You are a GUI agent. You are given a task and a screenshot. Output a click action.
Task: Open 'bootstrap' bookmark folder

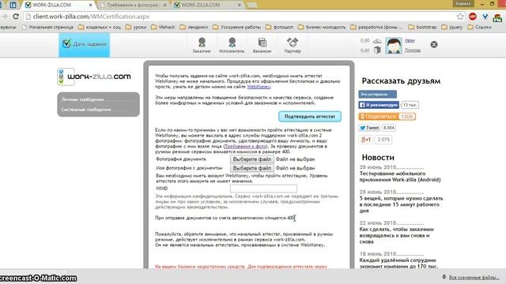(x=422, y=27)
